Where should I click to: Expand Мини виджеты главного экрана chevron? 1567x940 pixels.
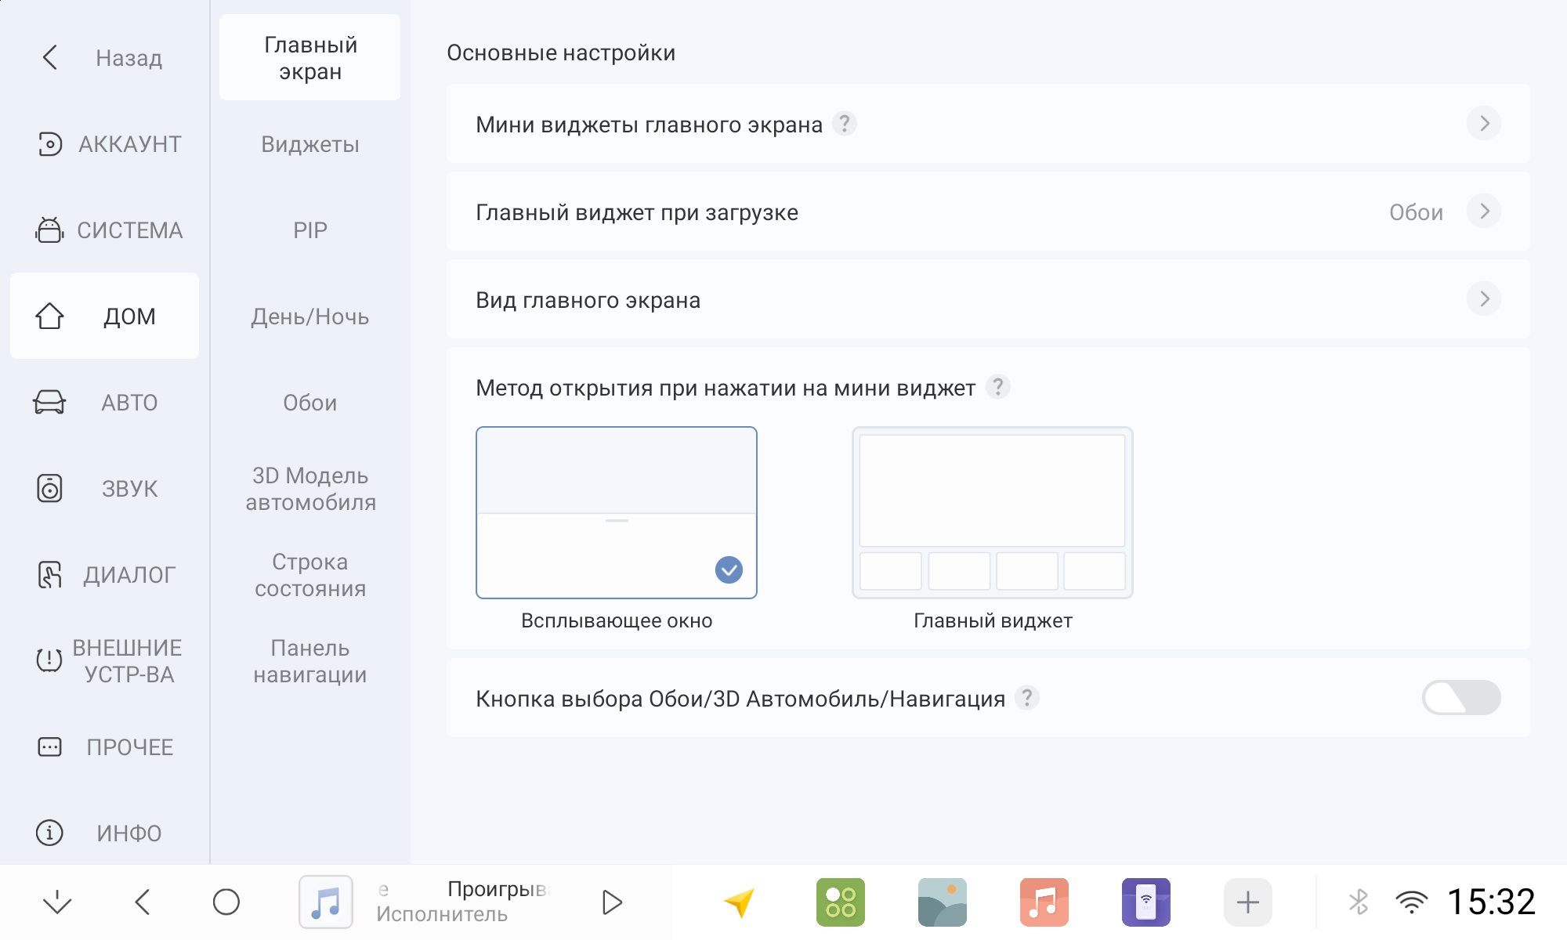point(1484,124)
